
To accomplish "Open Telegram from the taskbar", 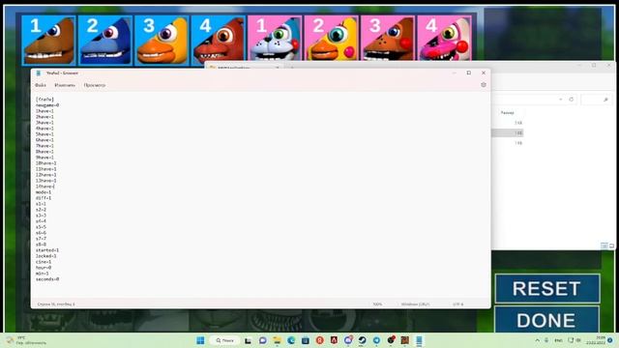I will 376,340.
